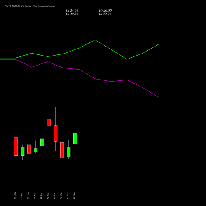Select the green candlestick for 08 Sep
206x206 pixels.
pyautogui.click(x=75, y=138)
